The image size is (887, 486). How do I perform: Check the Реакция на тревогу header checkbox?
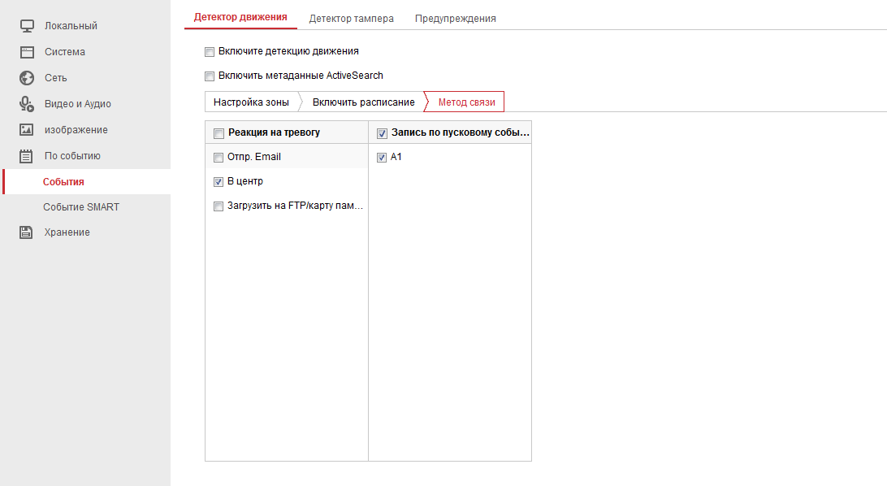(x=218, y=132)
